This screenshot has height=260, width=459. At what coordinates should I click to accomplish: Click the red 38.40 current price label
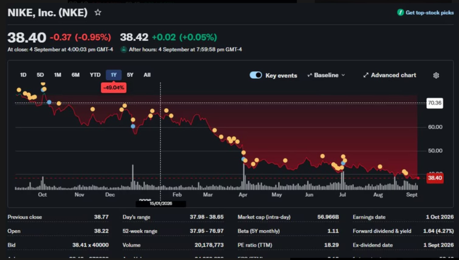pos(435,178)
